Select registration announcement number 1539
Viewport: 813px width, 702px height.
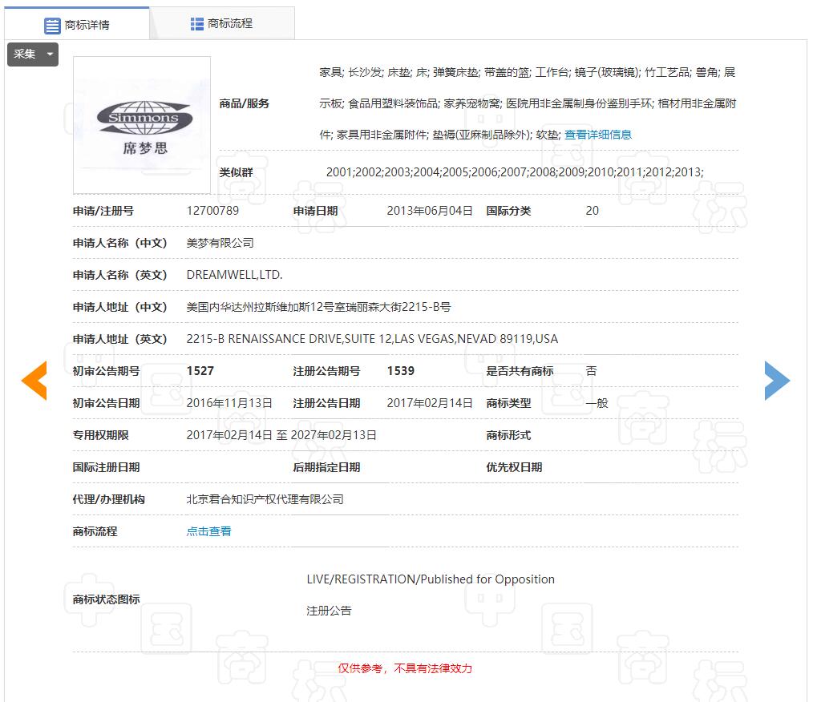pos(401,371)
